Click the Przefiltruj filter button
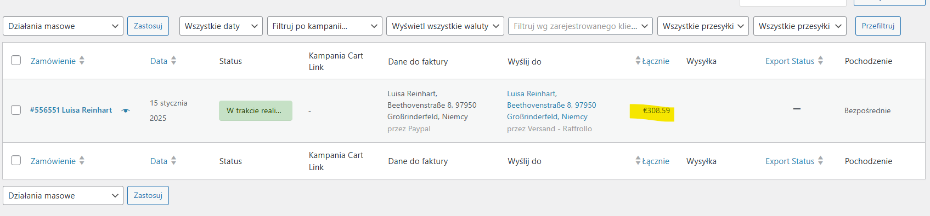This screenshot has width=930, height=216. (x=878, y=26)
